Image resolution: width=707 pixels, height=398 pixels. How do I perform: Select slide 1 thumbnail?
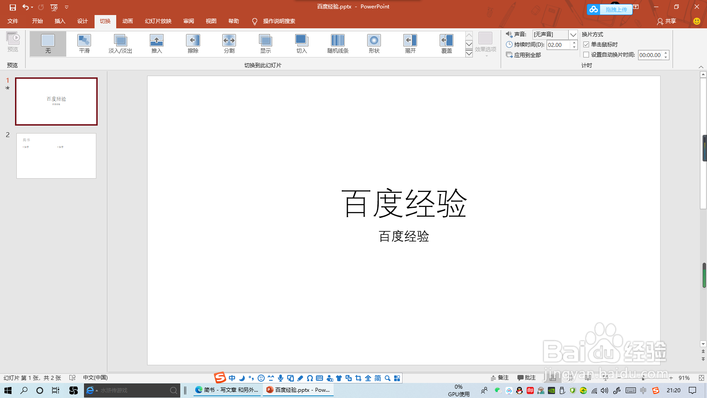56,101
